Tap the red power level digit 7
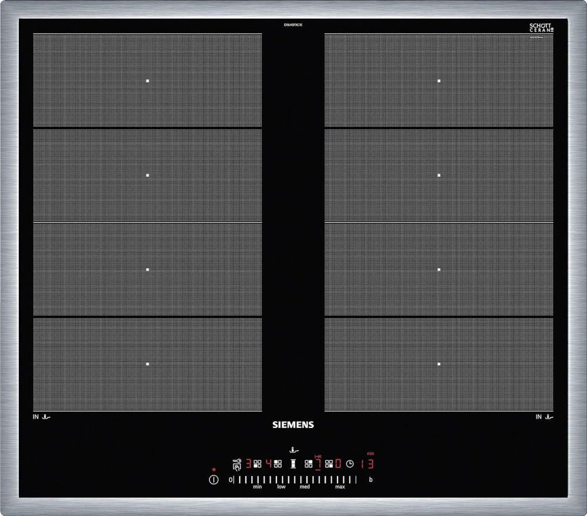The width and height of the screenshot is (587, 516). [318, 464]
